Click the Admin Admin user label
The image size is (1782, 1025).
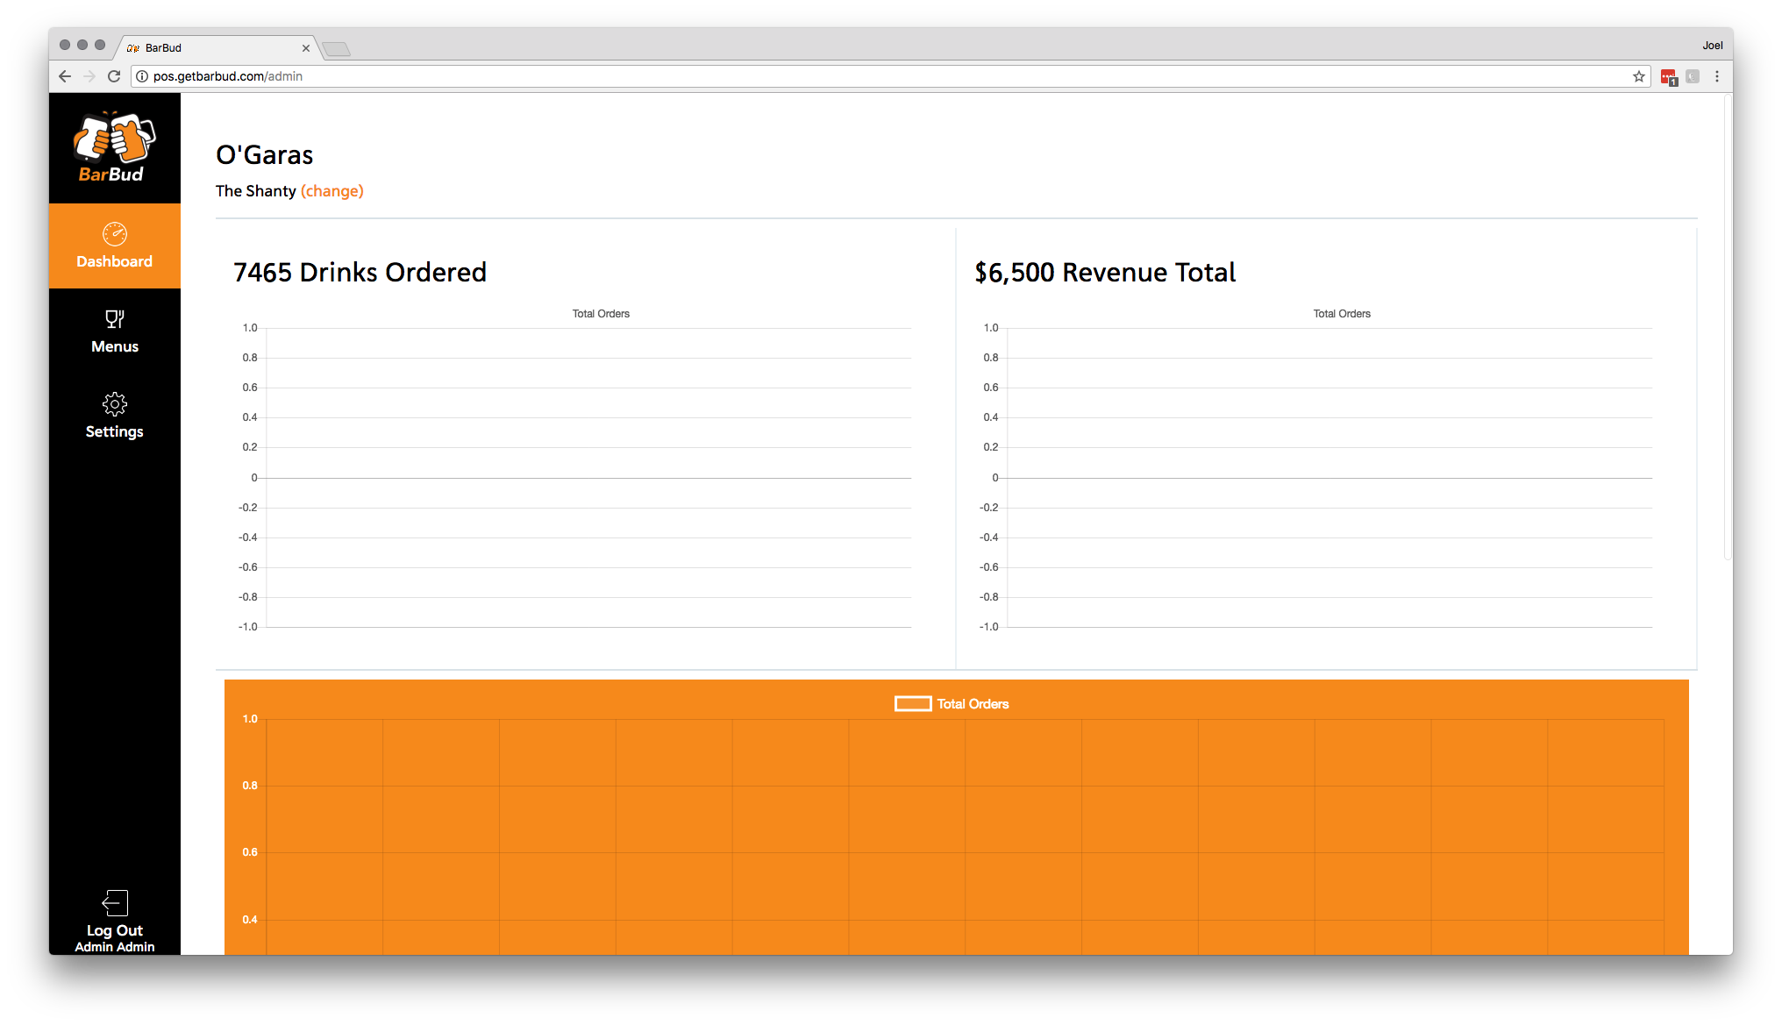tap(115, 947)
